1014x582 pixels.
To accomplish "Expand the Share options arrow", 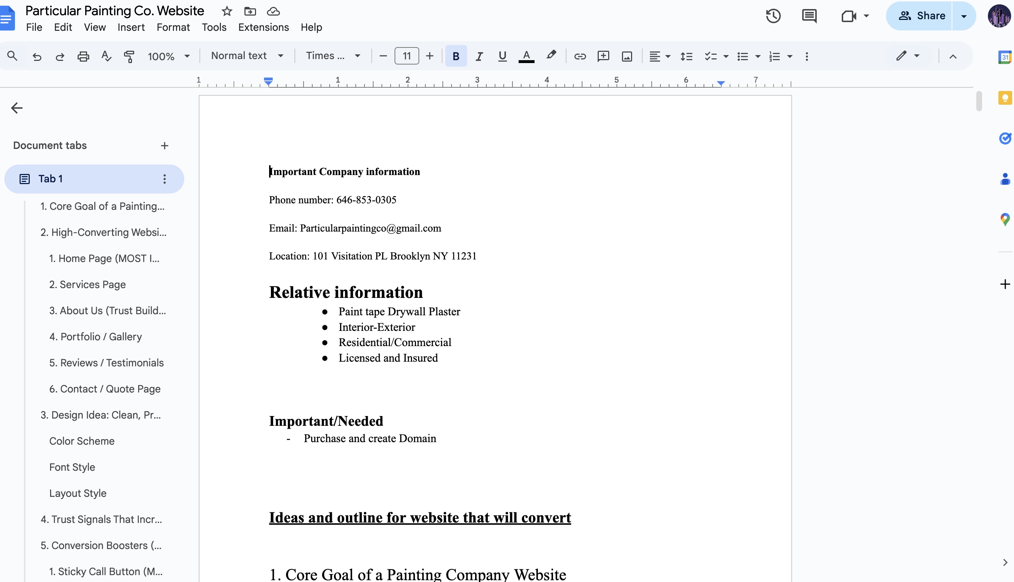I will 964,16.
